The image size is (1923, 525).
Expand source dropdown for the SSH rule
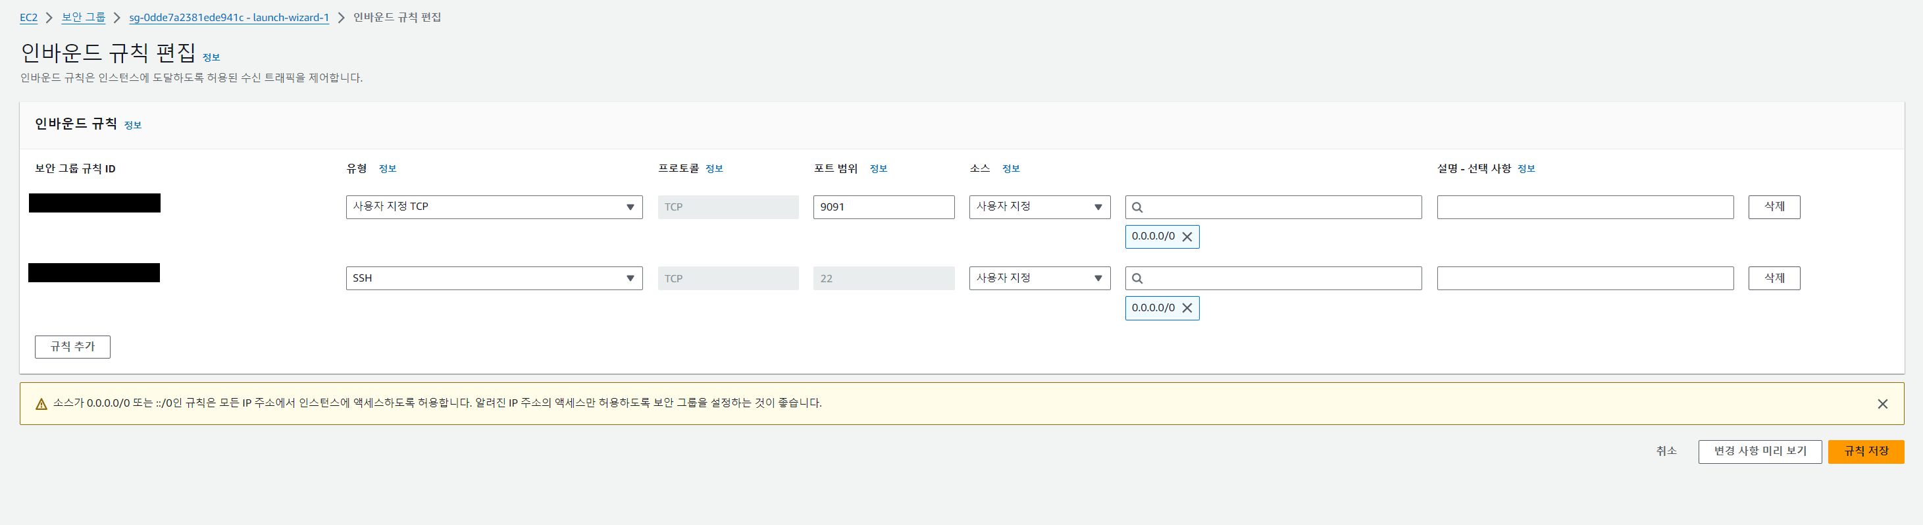(1040, 278)
